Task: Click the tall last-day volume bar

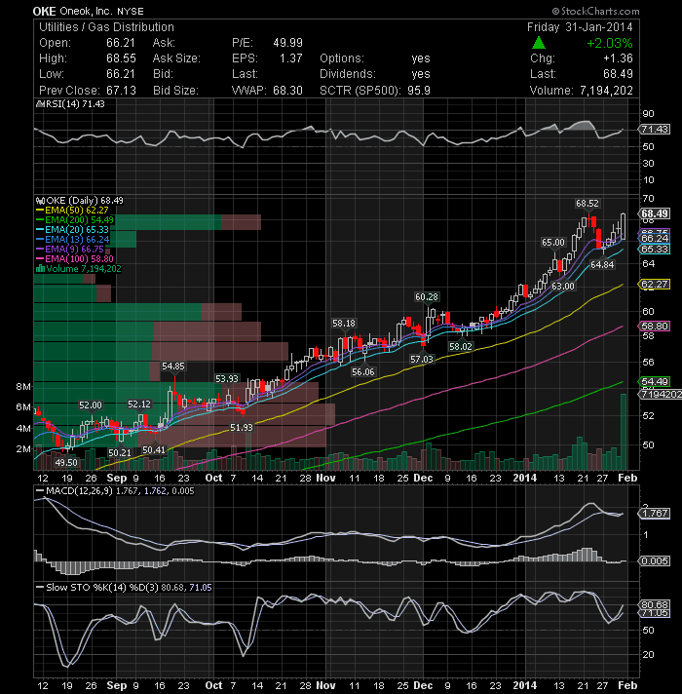Action: [624, 432]
